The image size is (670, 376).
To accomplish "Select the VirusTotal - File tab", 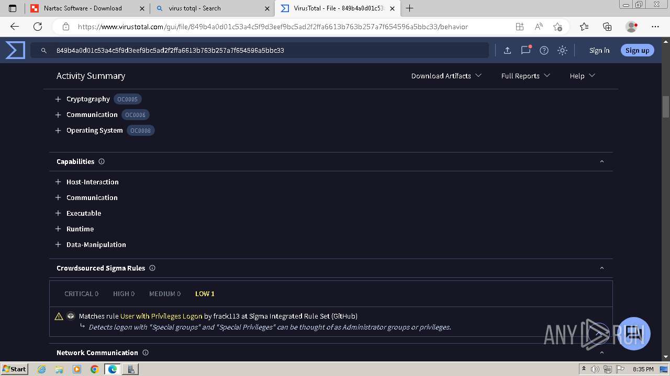I will [337, 8].
